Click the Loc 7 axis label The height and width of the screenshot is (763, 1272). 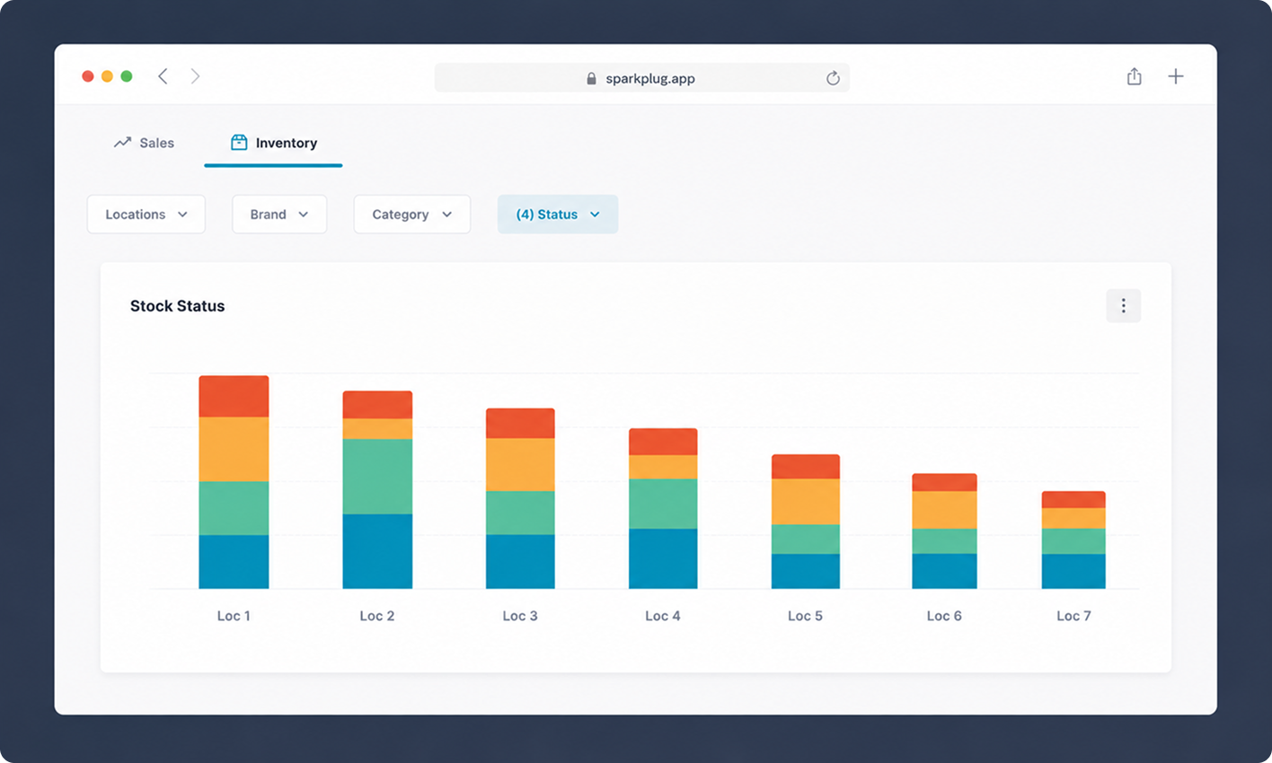[1073, 616]
